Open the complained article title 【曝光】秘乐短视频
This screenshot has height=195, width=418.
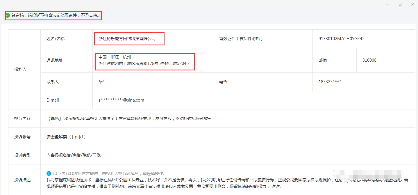pyautogui.click(x=128, y=118)
